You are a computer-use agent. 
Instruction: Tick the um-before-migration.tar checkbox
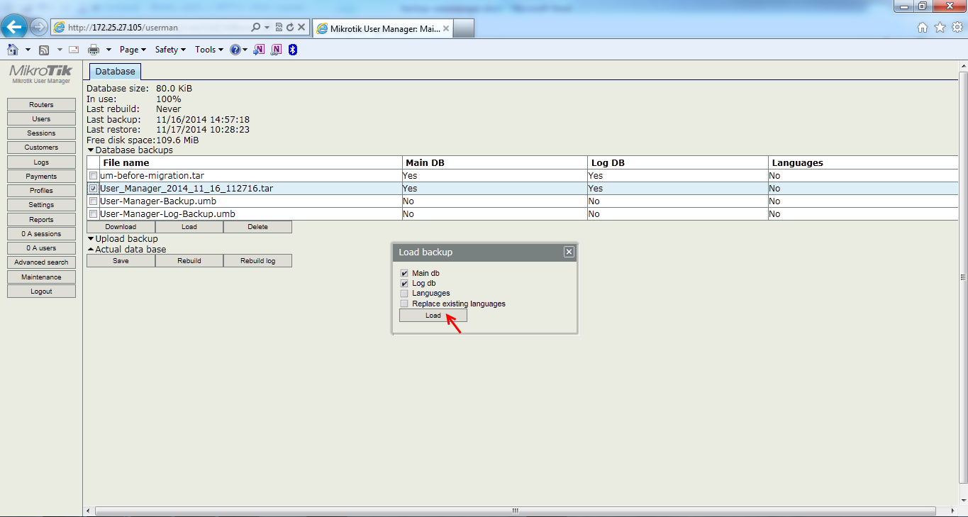[x=93, y=175]
